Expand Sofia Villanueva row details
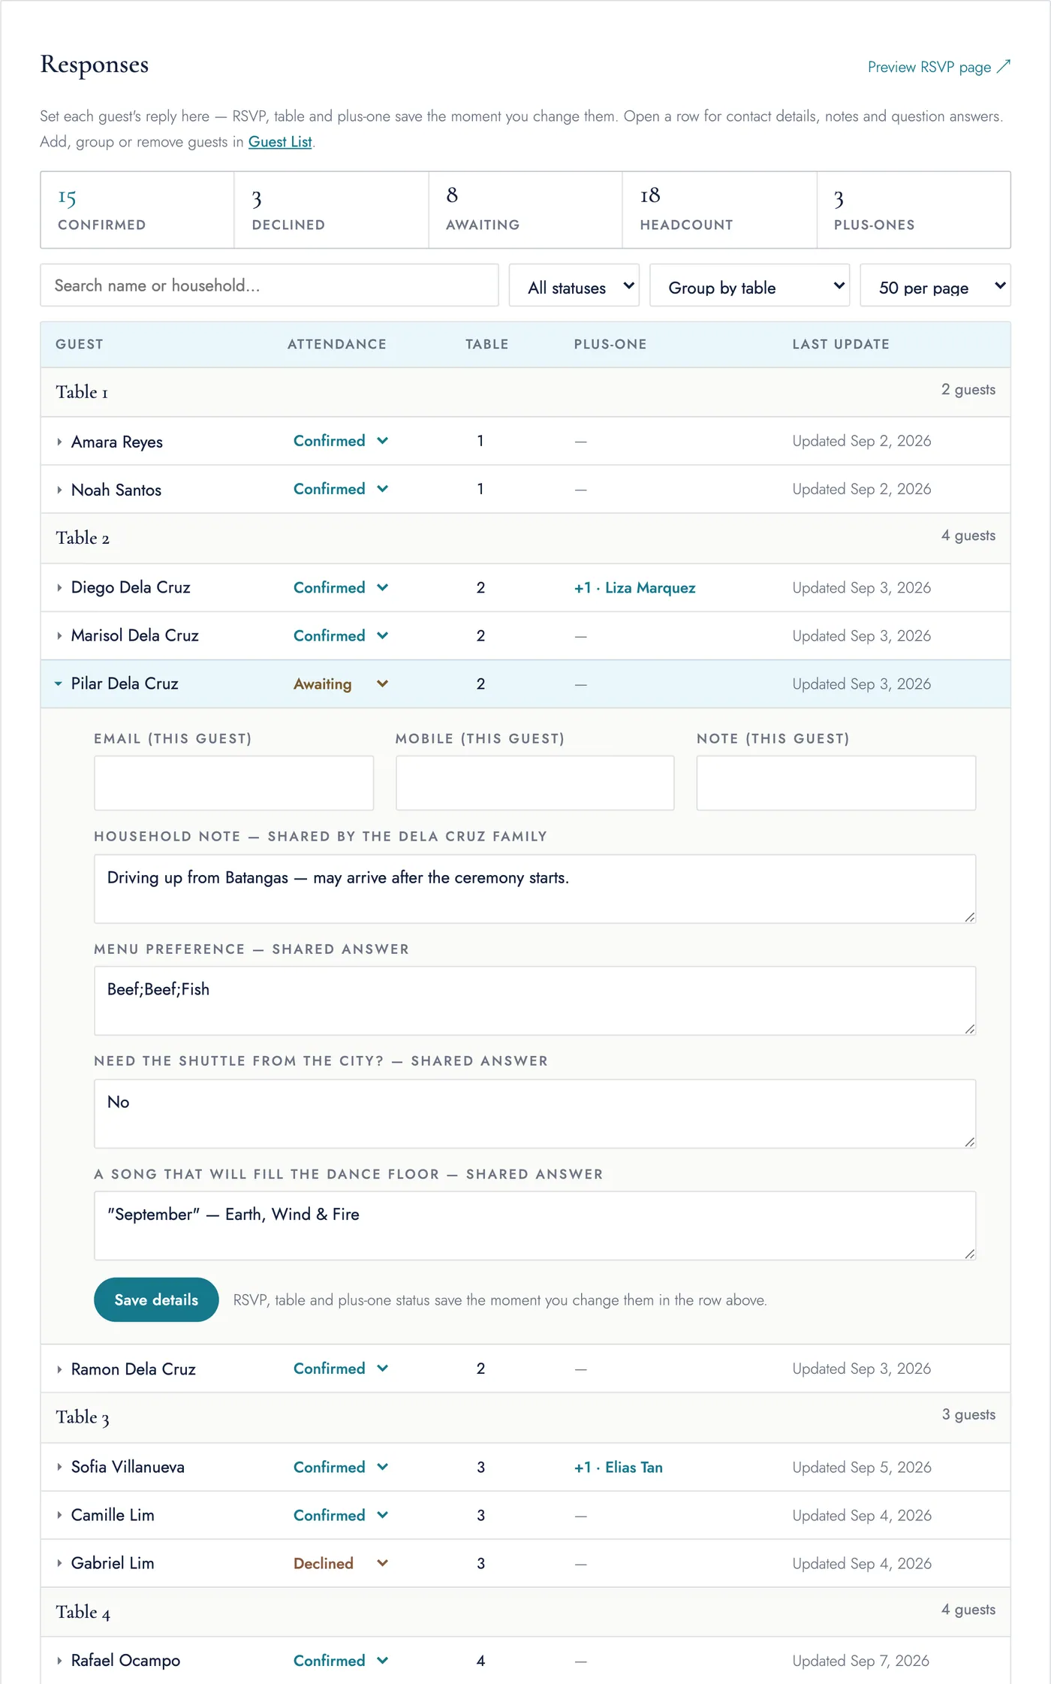 point(59,1467)
